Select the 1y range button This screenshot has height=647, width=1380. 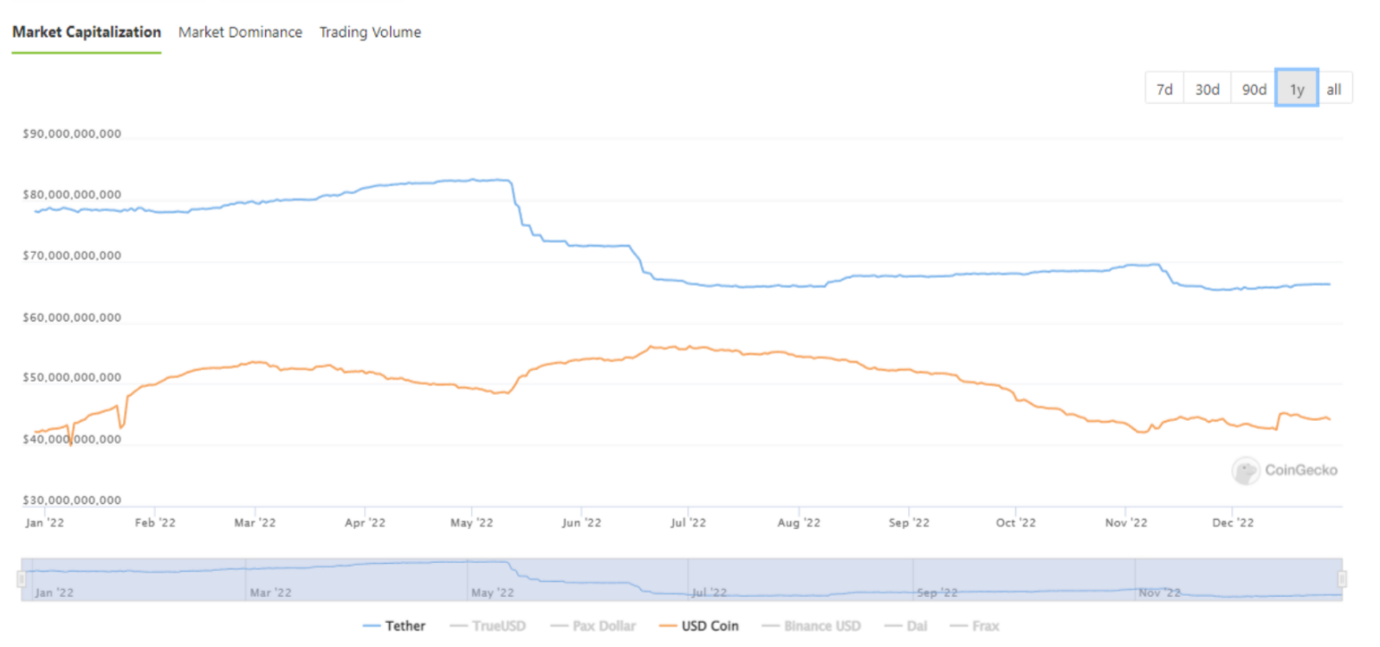click(x=1297, y=89)
